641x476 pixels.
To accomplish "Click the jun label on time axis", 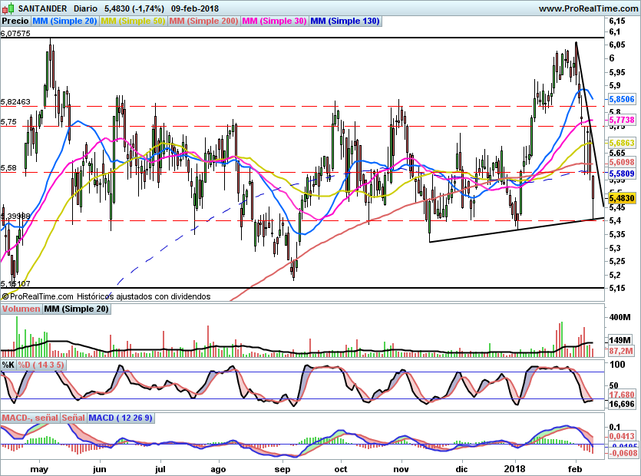I will pyautogui.click(x=99, y=469).
